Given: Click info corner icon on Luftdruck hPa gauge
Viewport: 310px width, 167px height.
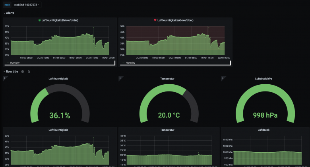Looking at the screenshot, I should tap(223, 78).
